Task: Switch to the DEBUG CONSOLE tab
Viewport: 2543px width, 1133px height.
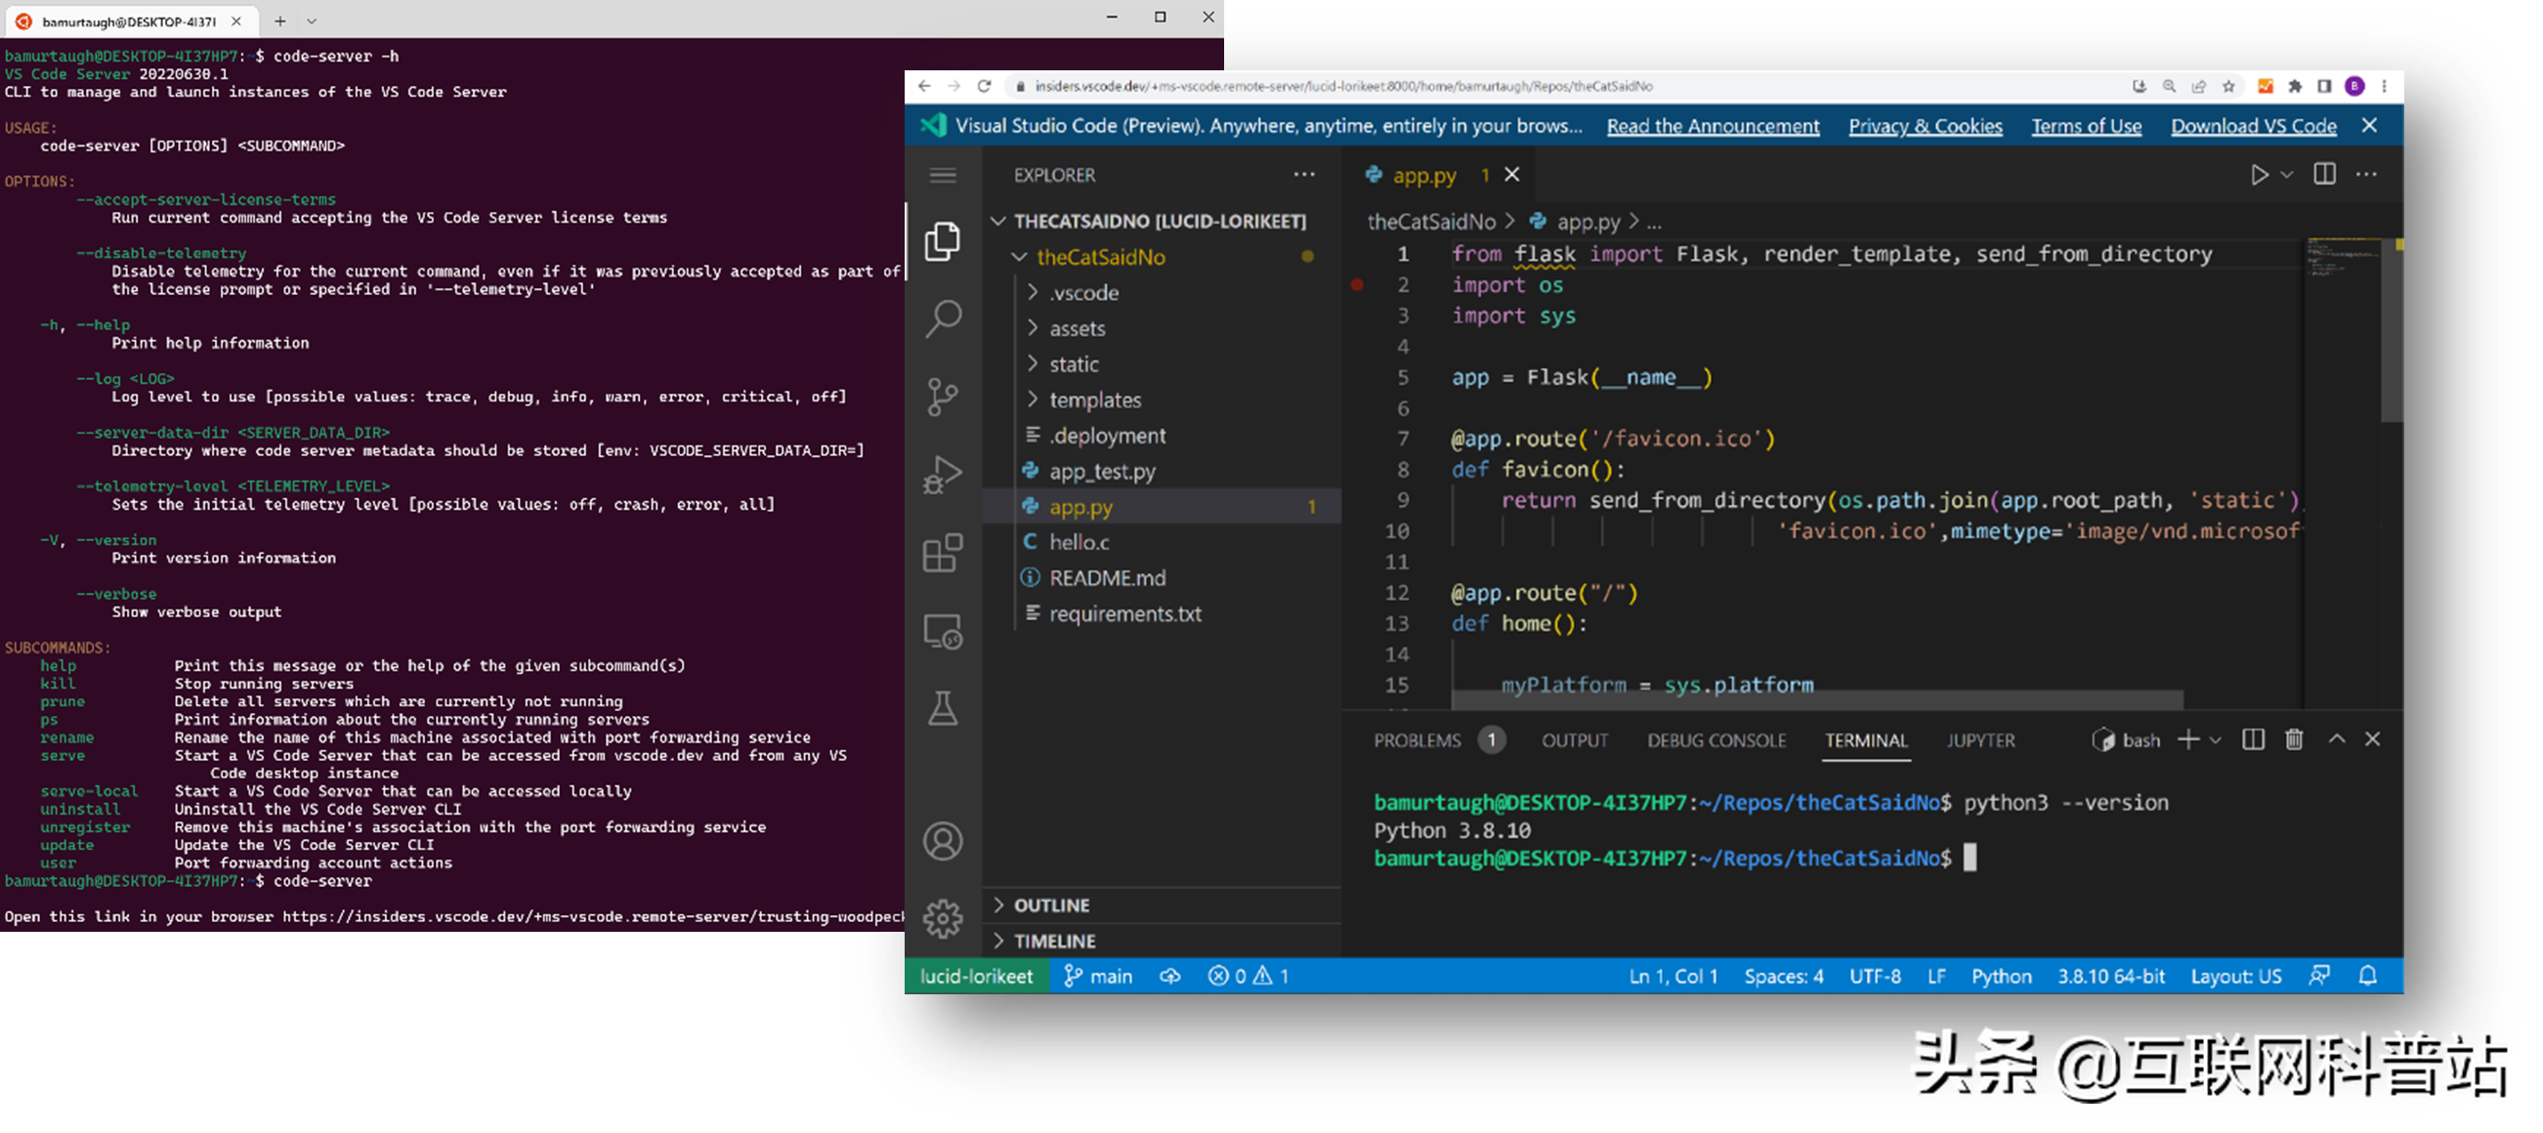Action: [x=1716, y=740]
